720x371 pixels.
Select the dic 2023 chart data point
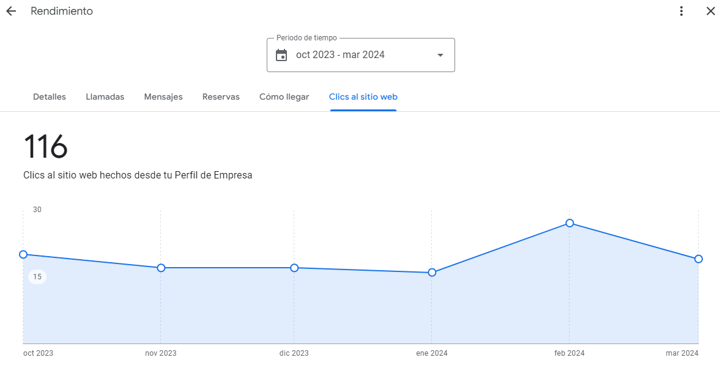pyautogui.click(x=294, y=268)
